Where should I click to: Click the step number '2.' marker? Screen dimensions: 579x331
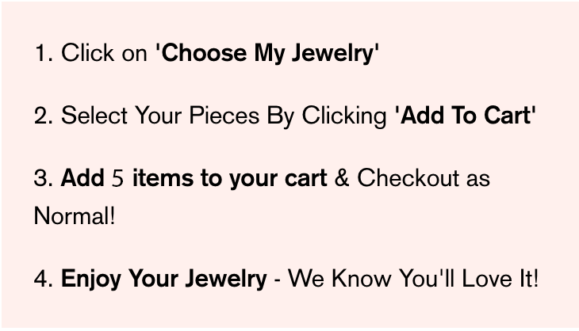click(44, 116)
